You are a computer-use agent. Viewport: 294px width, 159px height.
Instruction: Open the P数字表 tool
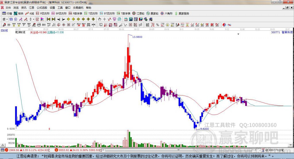coord(76,13)
